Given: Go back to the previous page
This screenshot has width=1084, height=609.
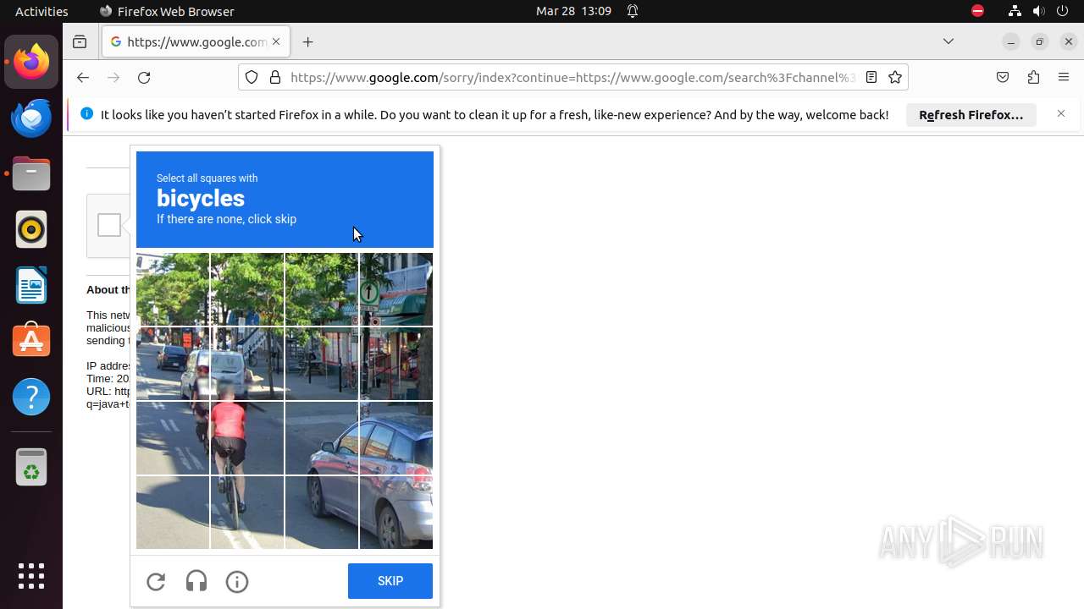Looking at the screenshot, I should [82, 77].
